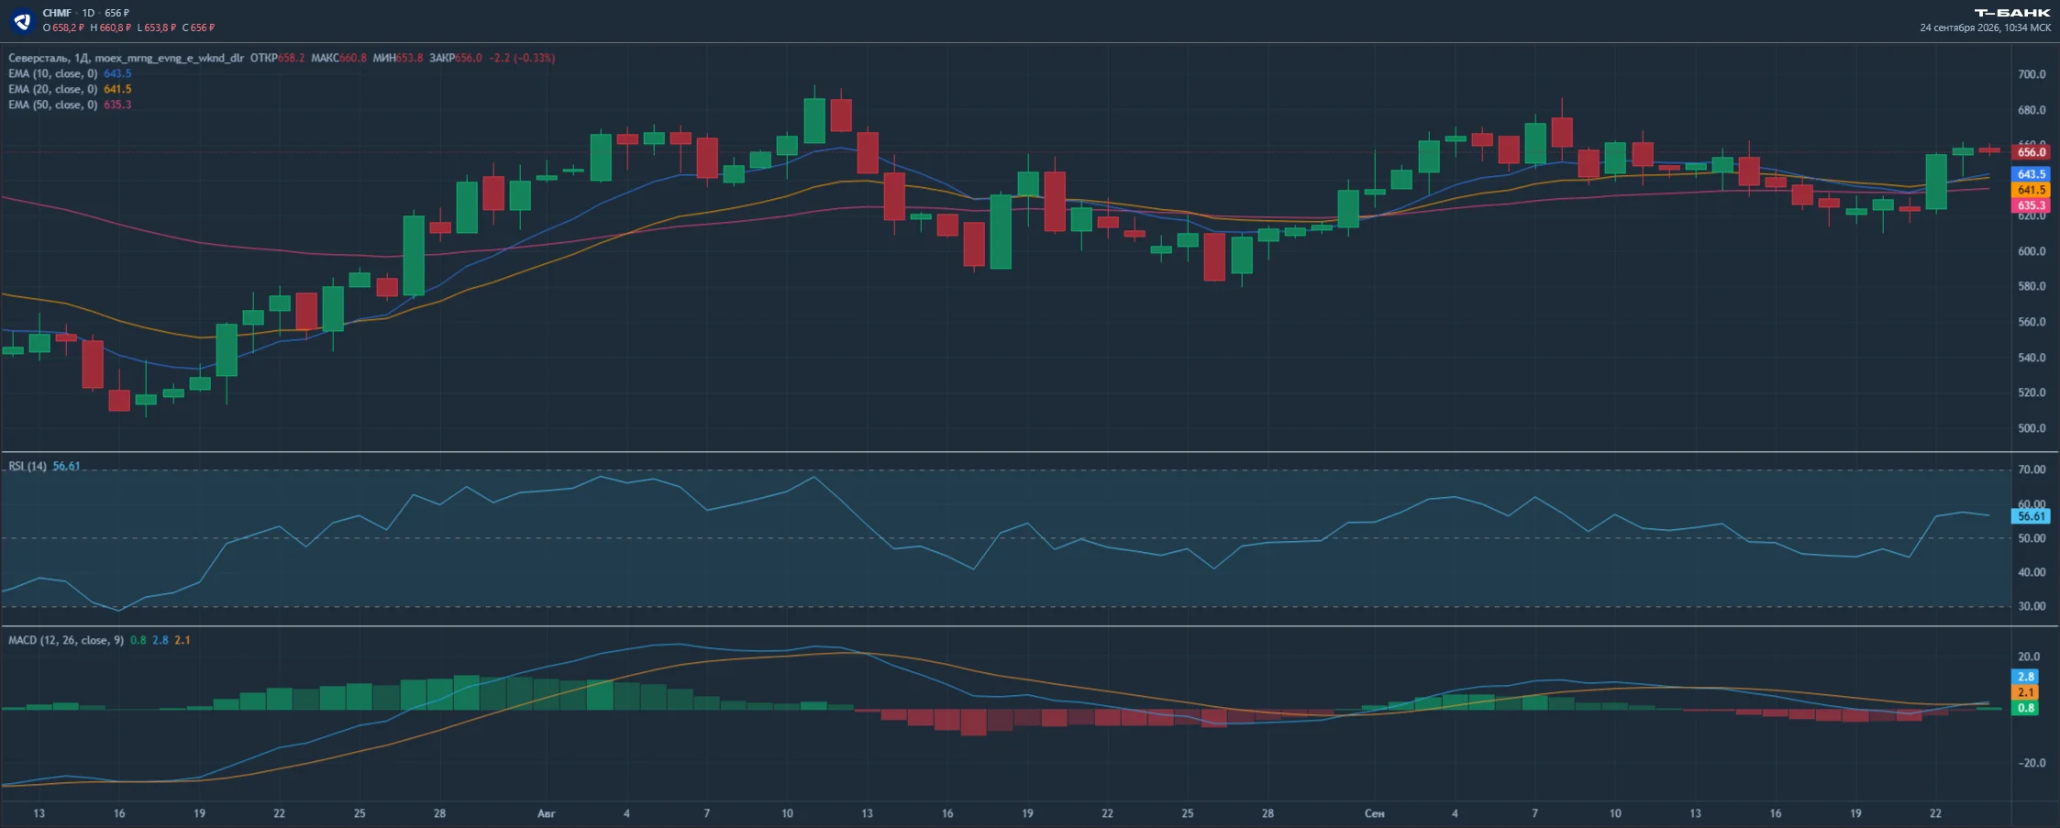Select the EMA (10, close, 0) indicator legend
This screenshot has width=2060, height=828.
[x=70, y=73]
